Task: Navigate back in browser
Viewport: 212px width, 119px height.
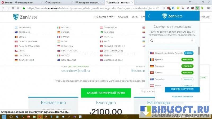Action: click(x=3, y=8)
